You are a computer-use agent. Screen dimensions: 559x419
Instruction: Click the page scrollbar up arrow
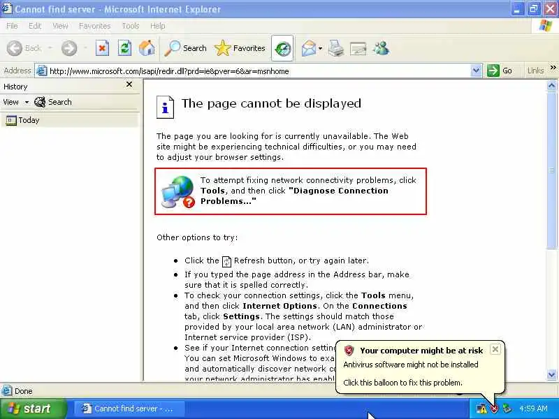551,85
